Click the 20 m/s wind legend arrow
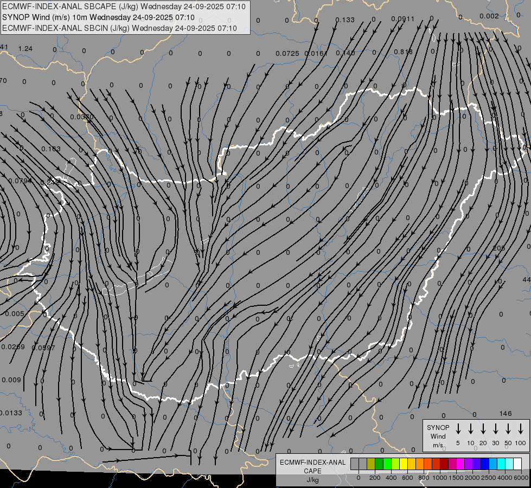Screen dimensions: 531x488 coord(483,429)
